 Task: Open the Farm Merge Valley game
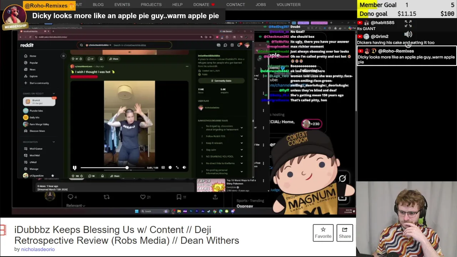36,124
